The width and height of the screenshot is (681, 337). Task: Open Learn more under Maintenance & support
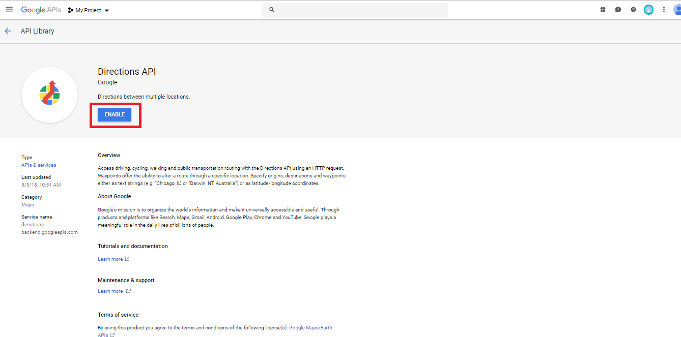coord(110,291)
